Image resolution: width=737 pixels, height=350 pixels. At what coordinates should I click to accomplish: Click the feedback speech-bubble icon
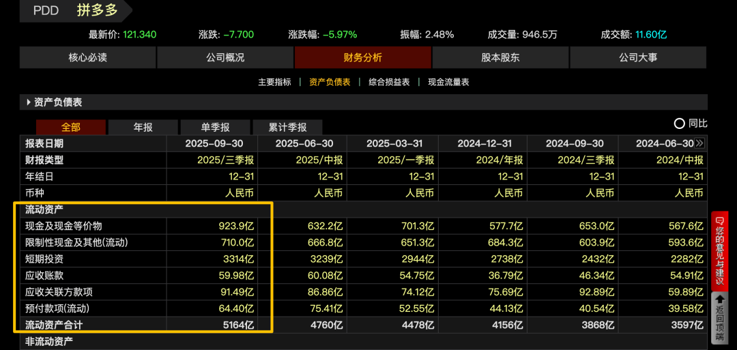tap(719, 220)
